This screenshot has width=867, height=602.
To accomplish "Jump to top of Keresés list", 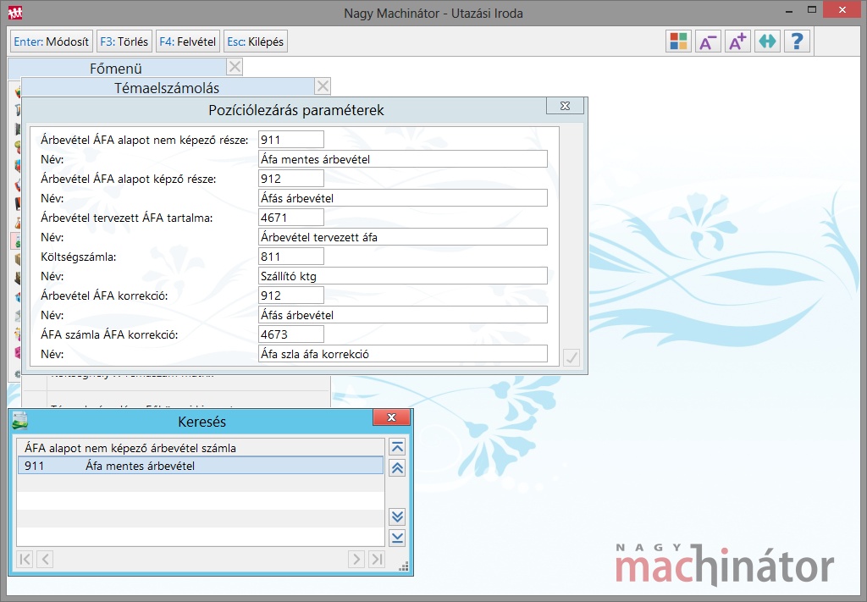I will click(398, 447).
